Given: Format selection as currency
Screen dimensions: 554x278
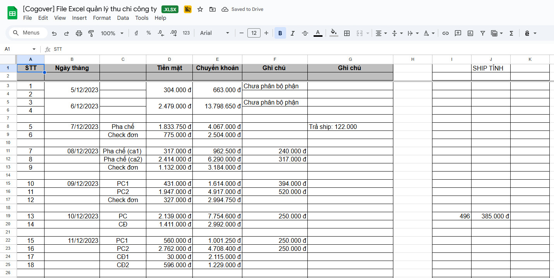Looking at the screenshot, I should click(136, 33).
